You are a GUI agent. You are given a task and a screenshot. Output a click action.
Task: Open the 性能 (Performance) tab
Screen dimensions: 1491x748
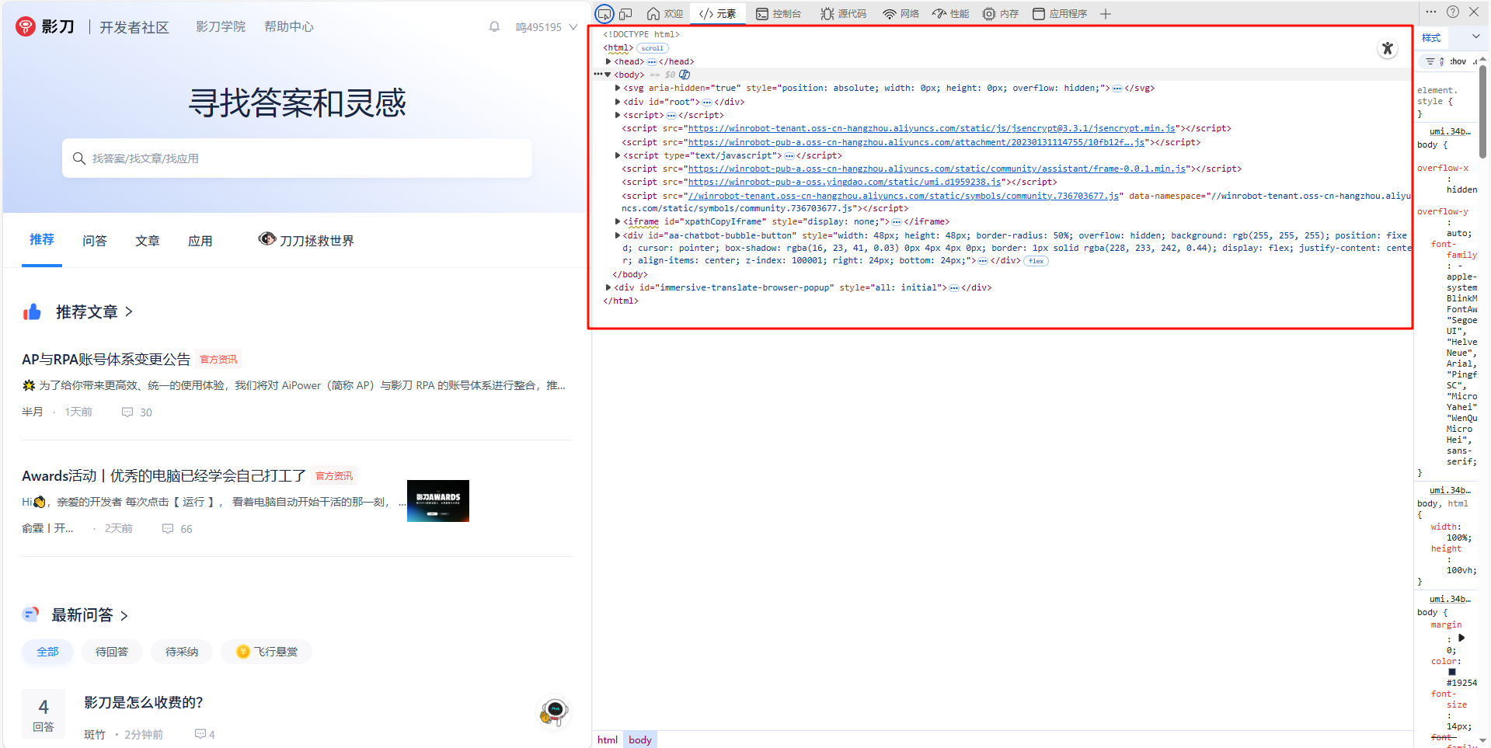[951, 14]
